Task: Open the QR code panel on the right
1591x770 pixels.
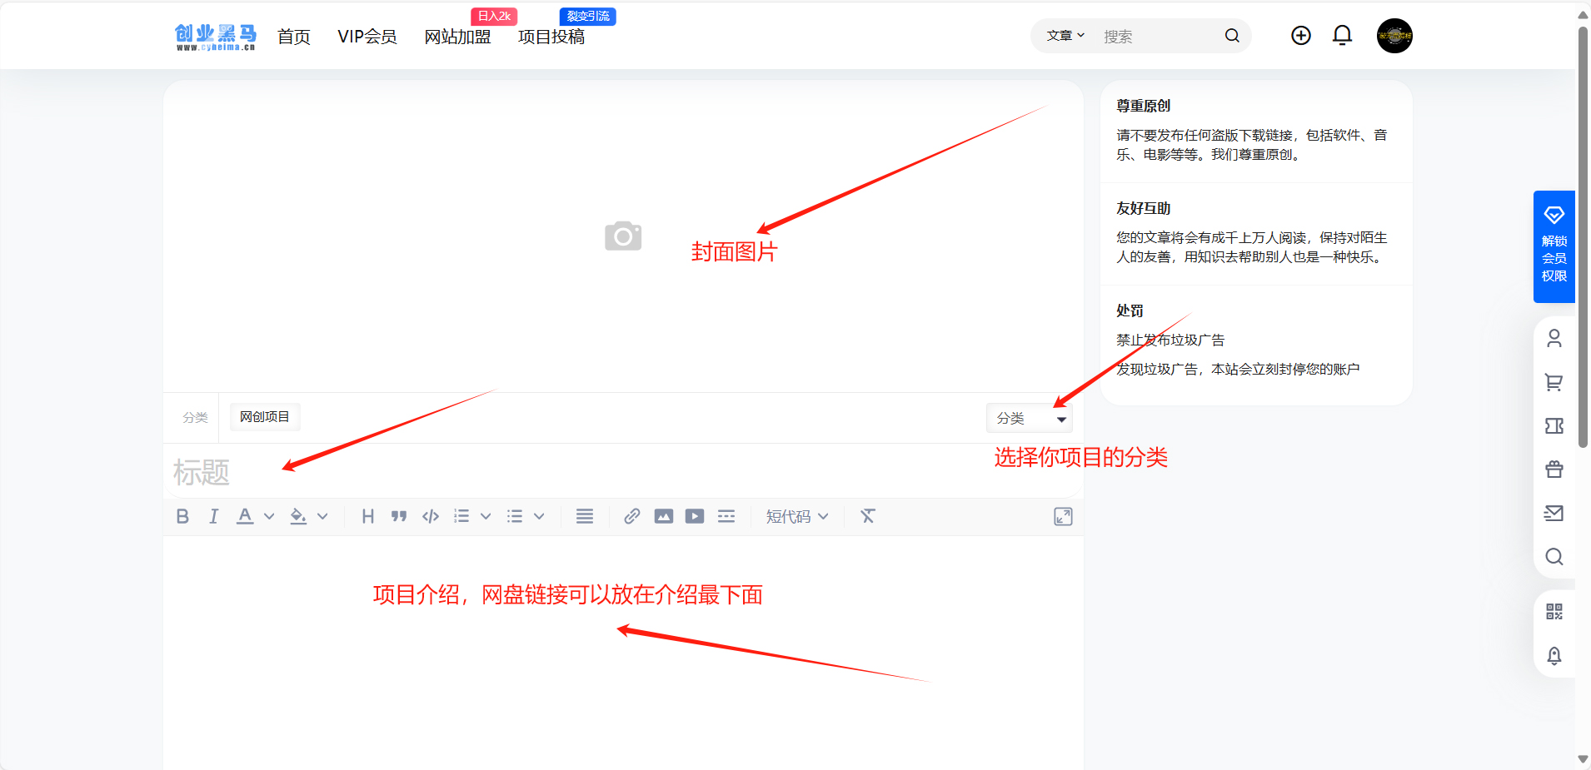Action: coord(1554,611)
